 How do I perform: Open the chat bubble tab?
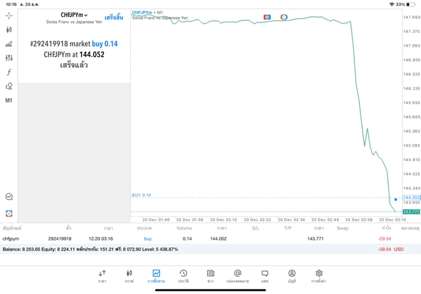(x=264, y=276)
